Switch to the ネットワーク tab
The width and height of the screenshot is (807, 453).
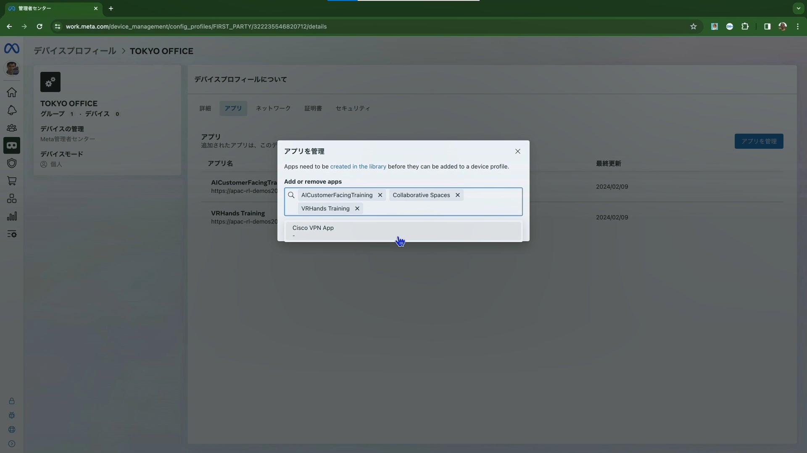coord(273,108)
